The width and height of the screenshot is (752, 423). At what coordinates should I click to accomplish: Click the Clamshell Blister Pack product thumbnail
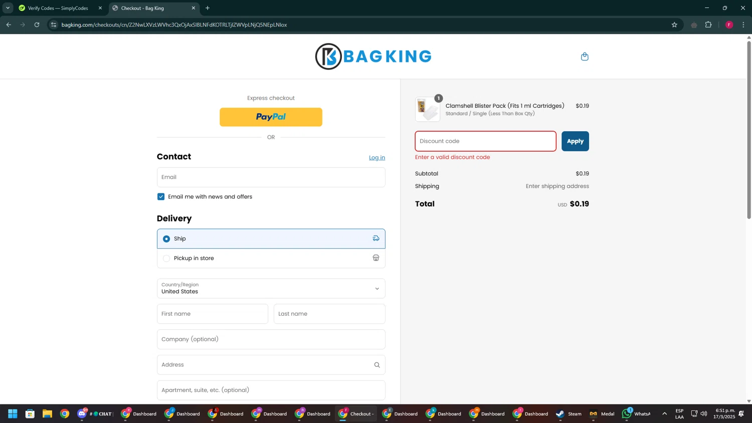pos(428,109)
